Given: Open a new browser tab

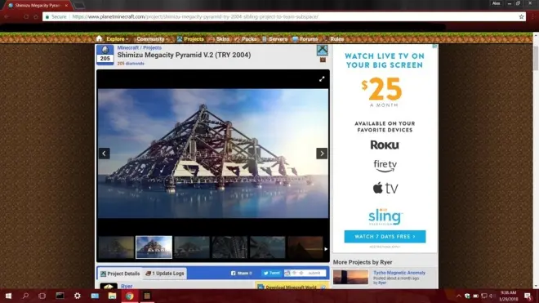Looking at the screenshot, I should tap(79, 6).
